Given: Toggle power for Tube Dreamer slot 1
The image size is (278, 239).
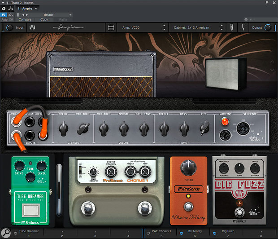Looking at the screenshot, I should 15,233.
